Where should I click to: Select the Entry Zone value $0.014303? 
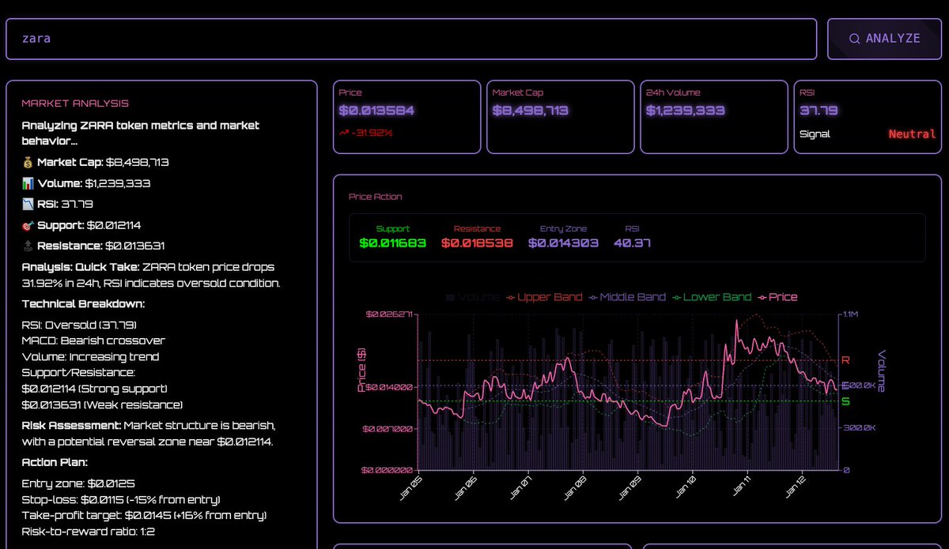563,243
